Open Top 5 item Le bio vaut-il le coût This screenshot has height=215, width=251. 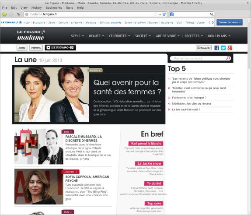click(x=186, y=109)
